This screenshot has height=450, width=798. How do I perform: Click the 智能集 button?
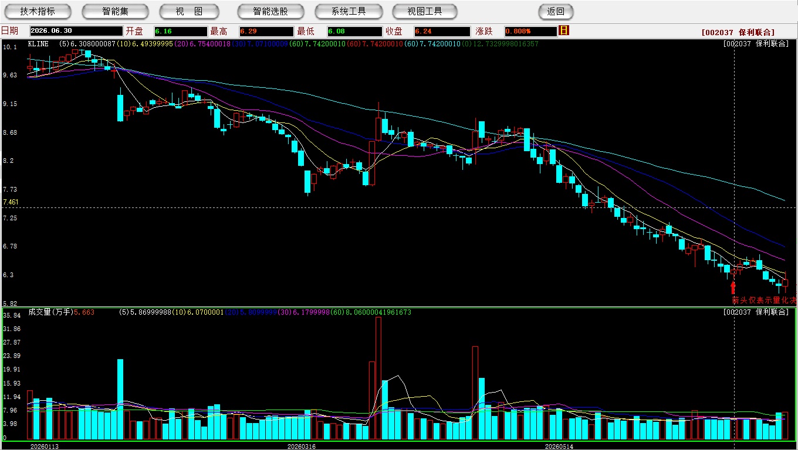(x=115, y=11)
